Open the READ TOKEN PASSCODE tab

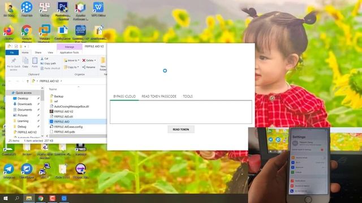[159, 96]
